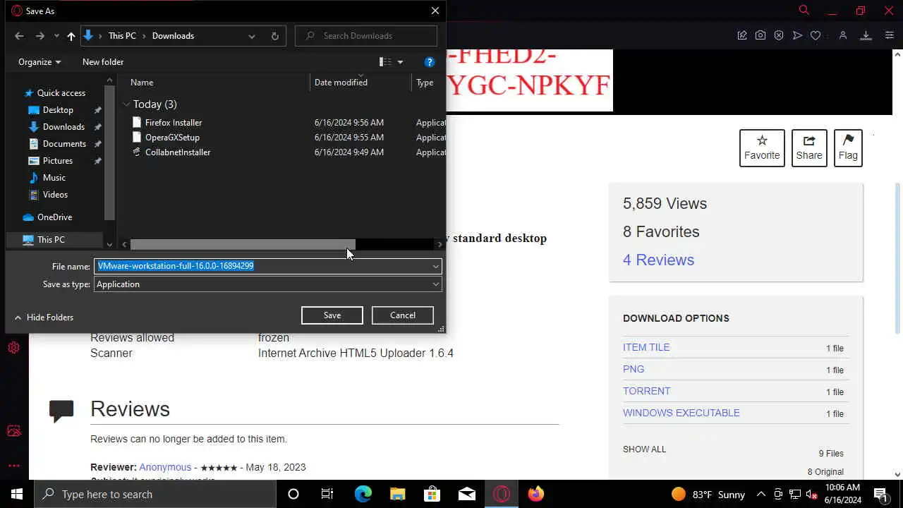
Task: Collapse the Today (3) group
Action: coord(126,104)
